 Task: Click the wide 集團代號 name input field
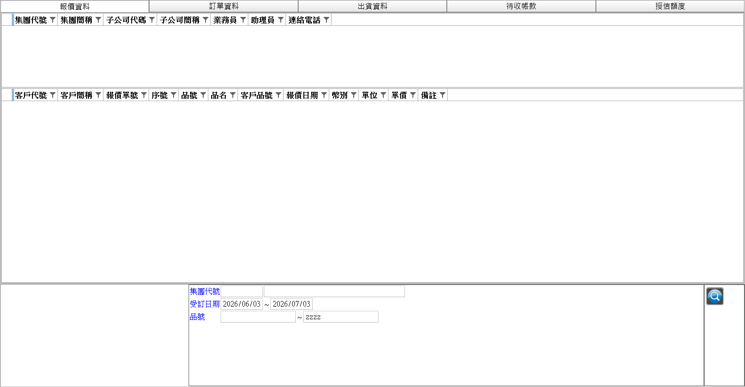pos(334,292)
